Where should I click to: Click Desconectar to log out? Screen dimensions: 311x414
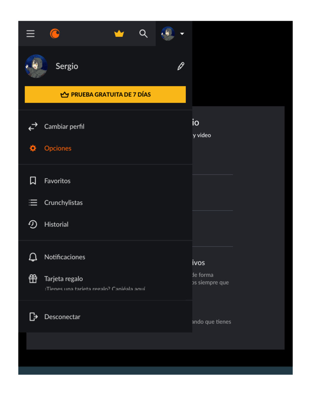[105, 317]
